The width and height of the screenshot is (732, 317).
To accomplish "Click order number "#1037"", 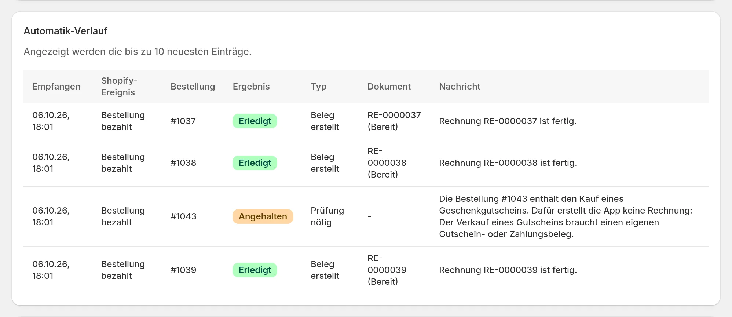I will point(183,121).
